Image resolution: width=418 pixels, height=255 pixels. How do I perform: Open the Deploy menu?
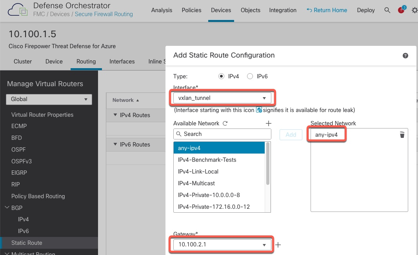click(x=366, y=10)
